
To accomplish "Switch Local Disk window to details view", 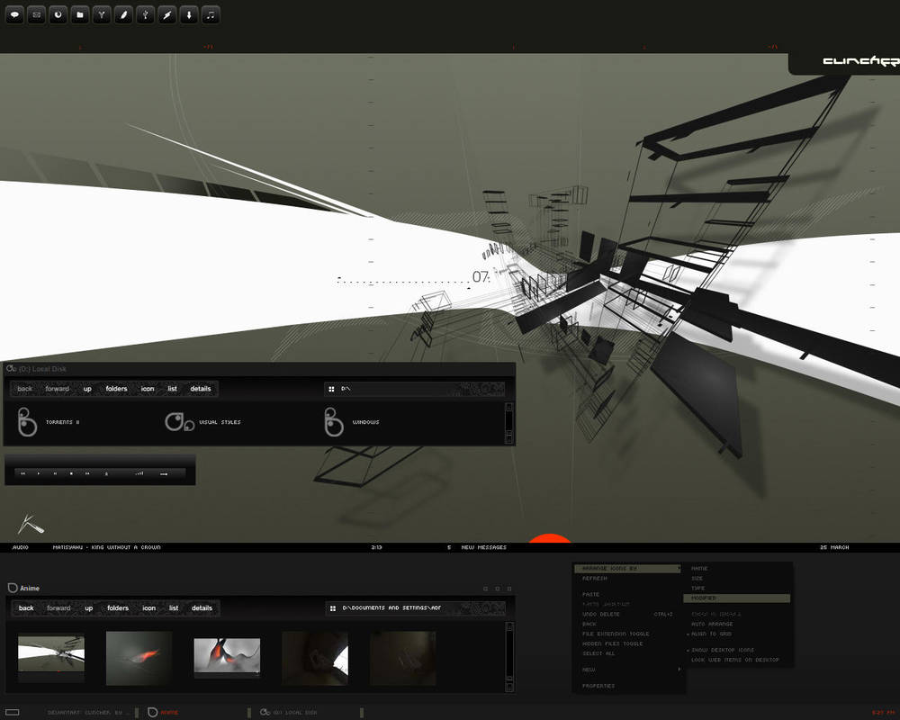I will (201, 389).
